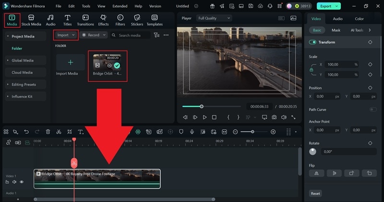Click the delete trash icon in timeline toolbar
The image size is (384, 202).
tap(48, 132)
